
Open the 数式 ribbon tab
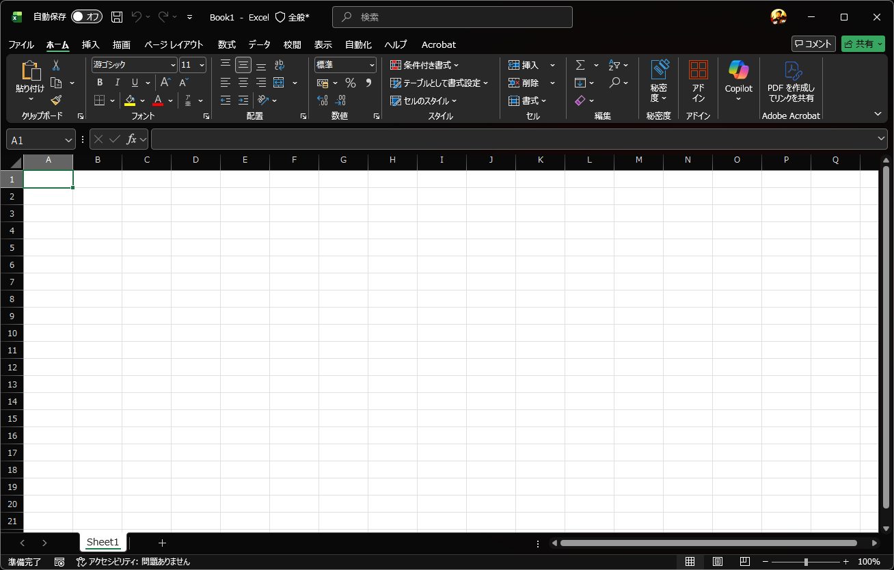(226, 44)
